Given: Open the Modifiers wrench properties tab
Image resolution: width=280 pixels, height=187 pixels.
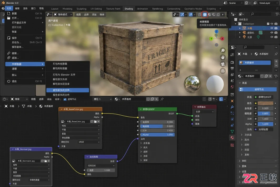Looking at the screenshot, I should point(232,107).
